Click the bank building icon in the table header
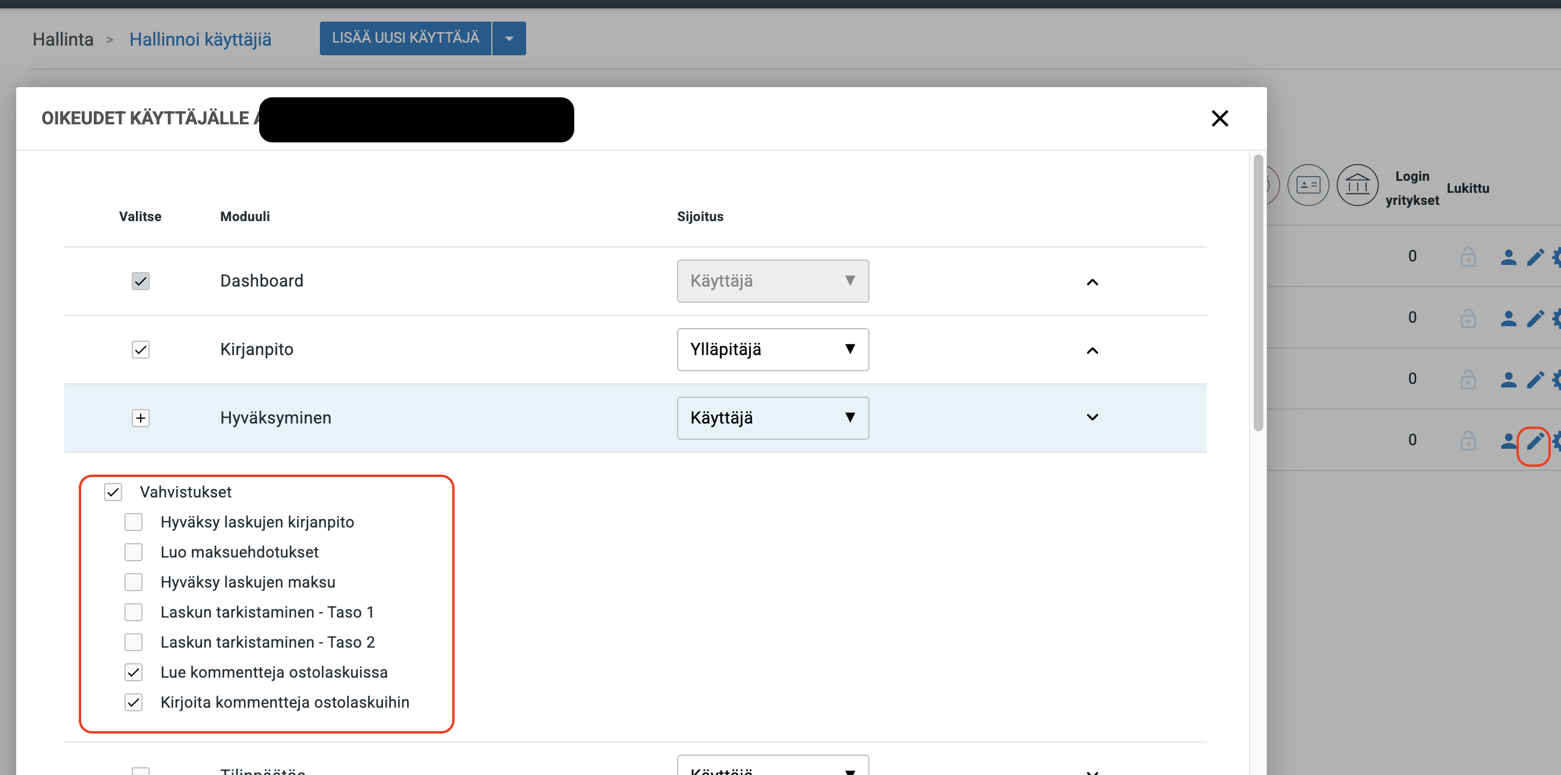Image resolution: width=1561 pixels, height=775 pixels. coord(1357,184)
